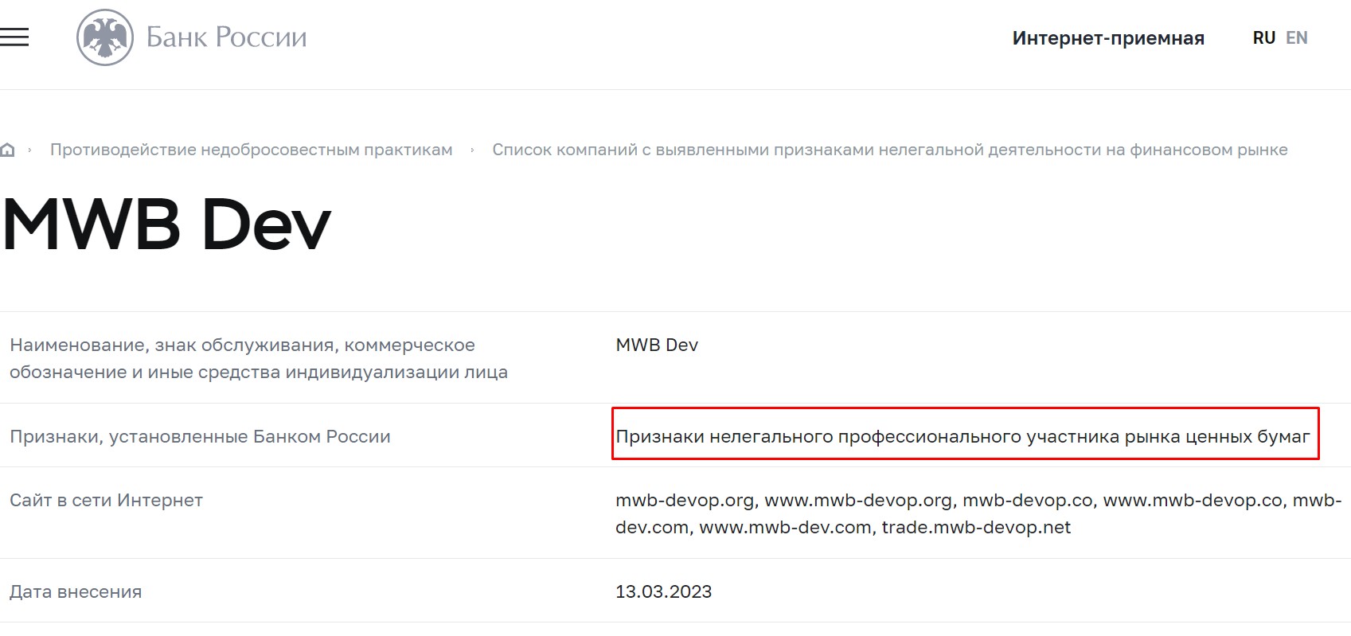Viewport: 1351px width, 636px height.
Task: Click the Bank of Russia eagle logo
Action: [105, 37]
